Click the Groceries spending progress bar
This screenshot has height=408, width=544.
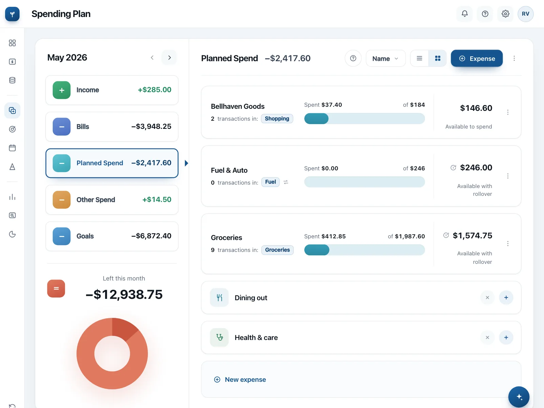pos(364,250)
